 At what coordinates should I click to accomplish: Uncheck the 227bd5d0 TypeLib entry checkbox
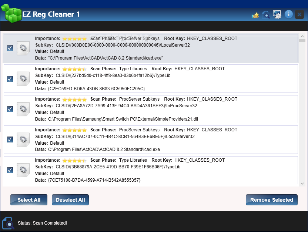[x=10, y=79]
